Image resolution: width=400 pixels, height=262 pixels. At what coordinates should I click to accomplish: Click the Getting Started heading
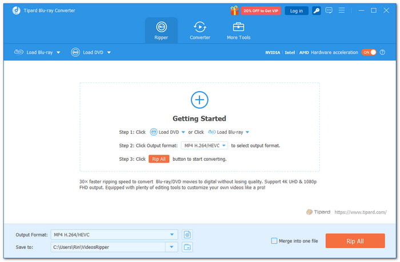pyautogui.click(x=199, y=118)
